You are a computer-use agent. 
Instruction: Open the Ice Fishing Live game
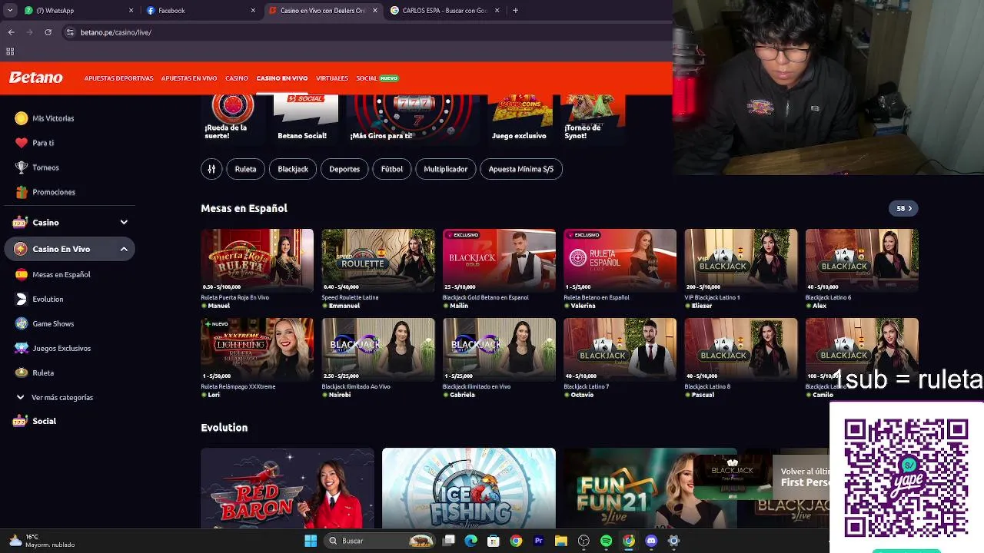(x=469, y=488)
